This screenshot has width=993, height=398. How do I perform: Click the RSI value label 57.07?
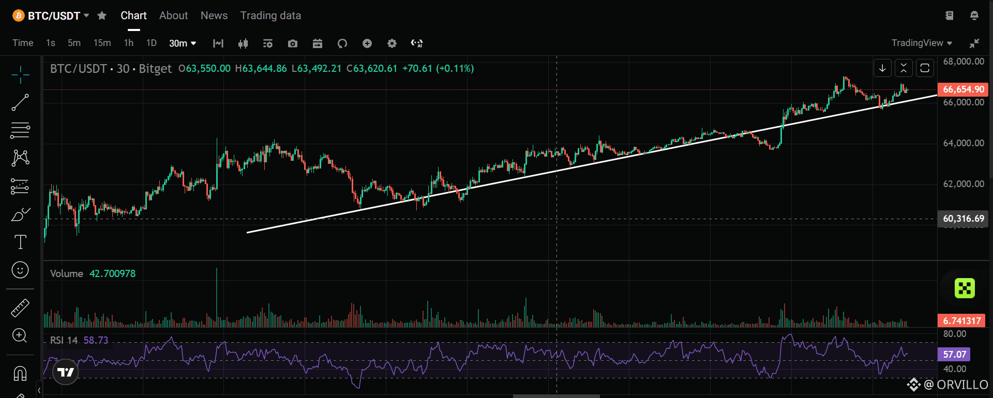click(954, 355)
